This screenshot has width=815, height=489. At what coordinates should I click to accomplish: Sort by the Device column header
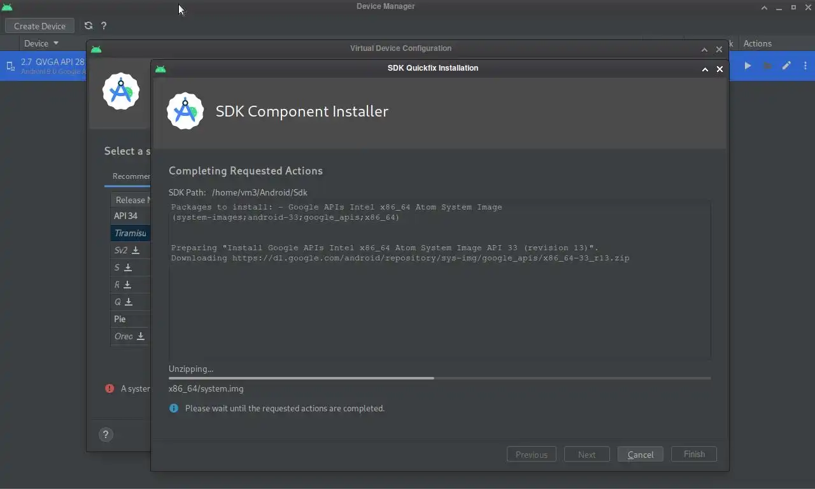pyautogui.click(x=41, y=43)
